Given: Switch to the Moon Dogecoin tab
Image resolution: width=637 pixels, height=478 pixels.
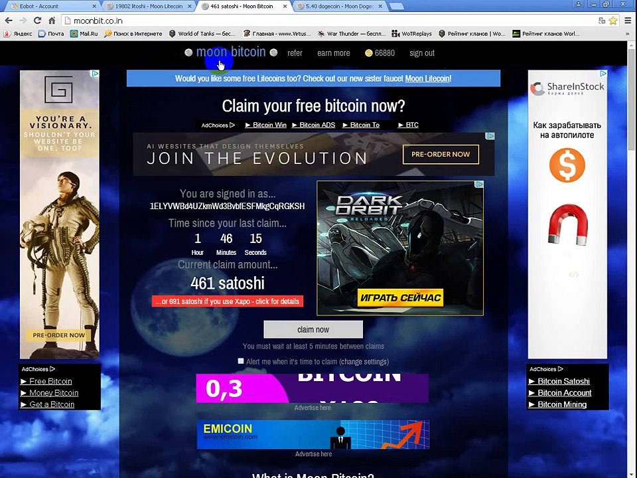Looking at the screenshot, I should (x=340, y=6).
